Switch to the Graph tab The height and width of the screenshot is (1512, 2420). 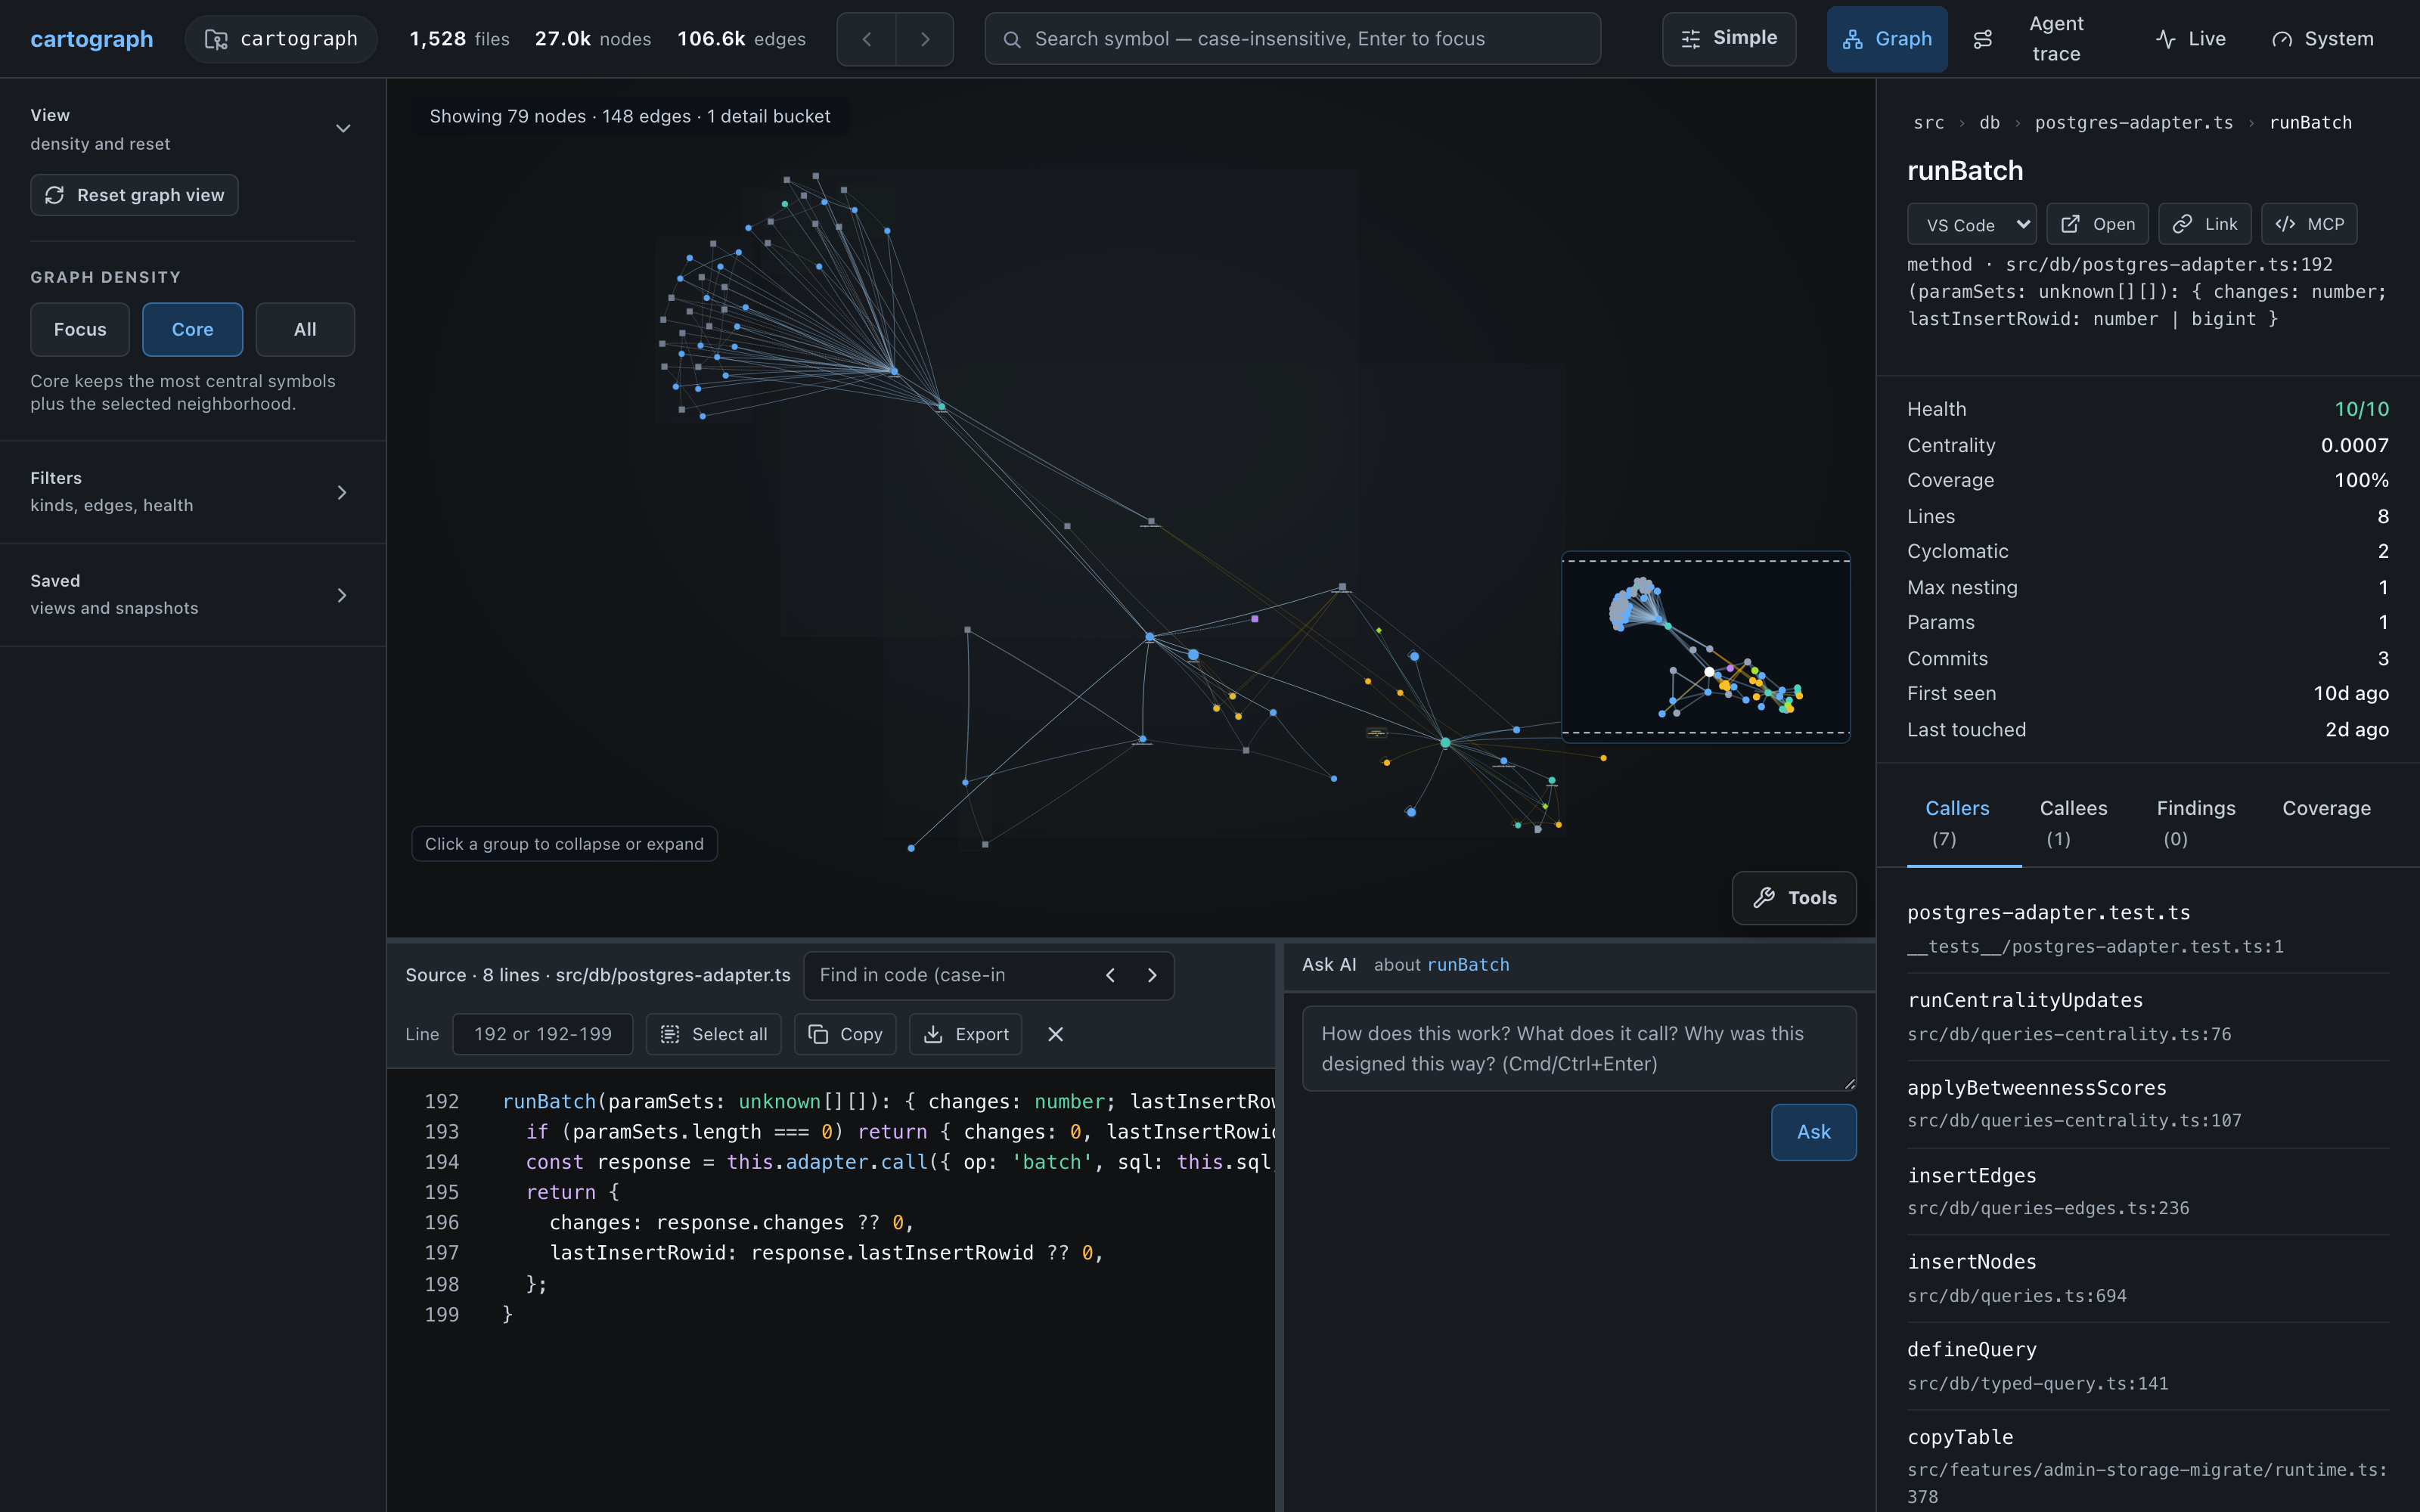tap(1887, 39)
